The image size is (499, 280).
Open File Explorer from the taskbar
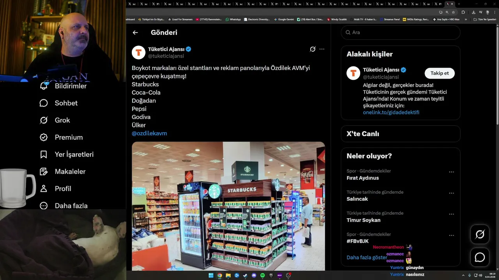click(x=228, y=275)
